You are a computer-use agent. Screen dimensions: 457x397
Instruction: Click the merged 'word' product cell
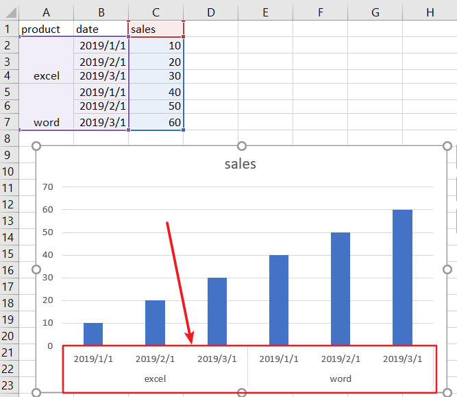46,106
